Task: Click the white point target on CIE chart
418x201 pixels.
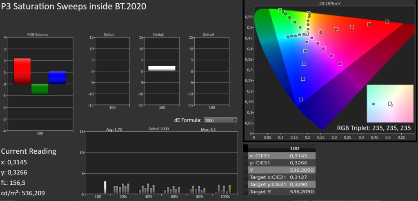Action: [x=307, y=34]
